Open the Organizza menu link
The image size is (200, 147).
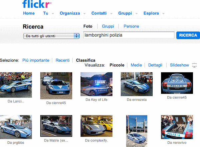pos(70,13)
